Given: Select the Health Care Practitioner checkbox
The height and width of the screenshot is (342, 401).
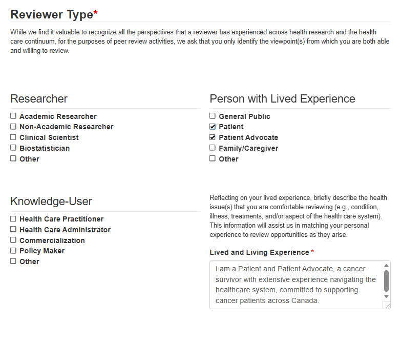Looking at the screenshot, I should click(13, 219).
